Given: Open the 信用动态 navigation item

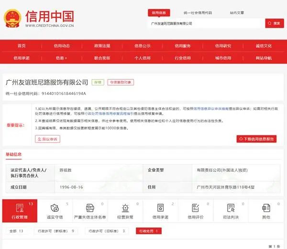Looking at the screenshot, I should coord(62,46).
